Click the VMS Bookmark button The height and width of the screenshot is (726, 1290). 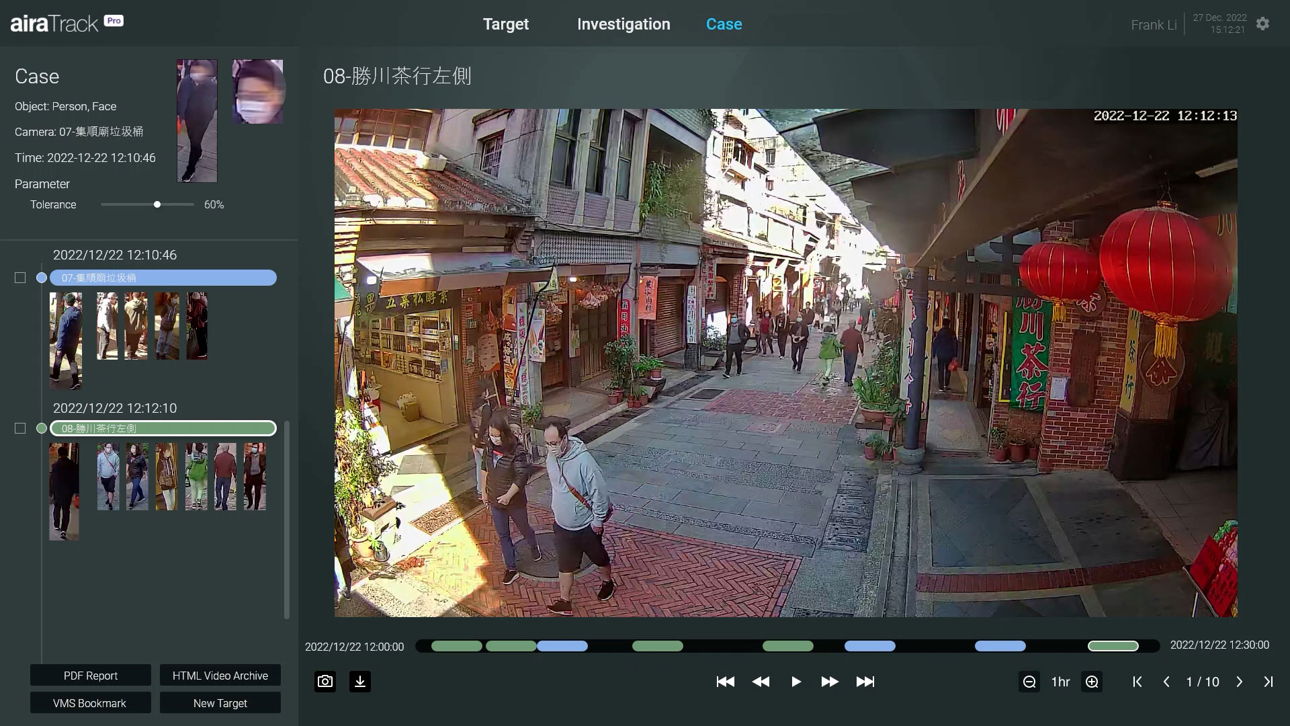tap(91, 703)
